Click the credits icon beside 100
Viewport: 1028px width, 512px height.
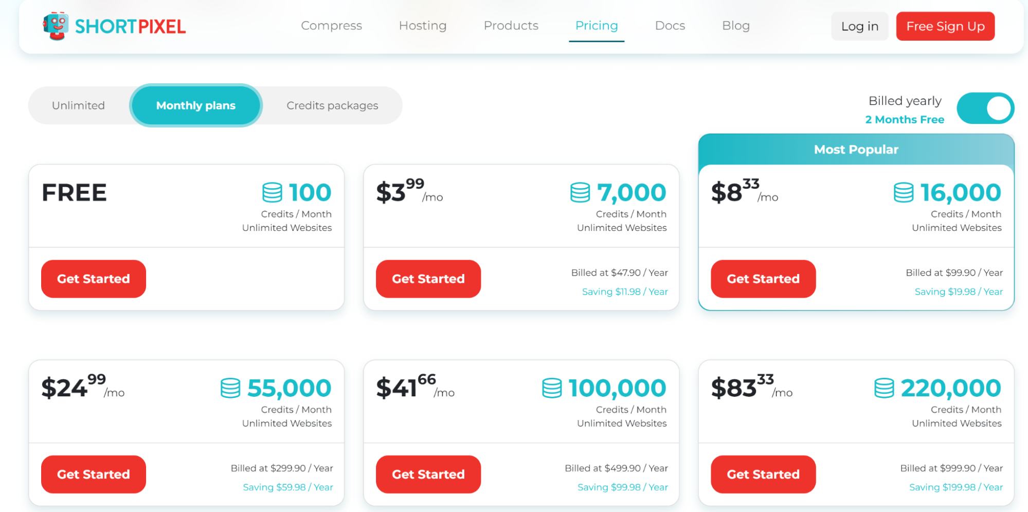coord(272,193)
